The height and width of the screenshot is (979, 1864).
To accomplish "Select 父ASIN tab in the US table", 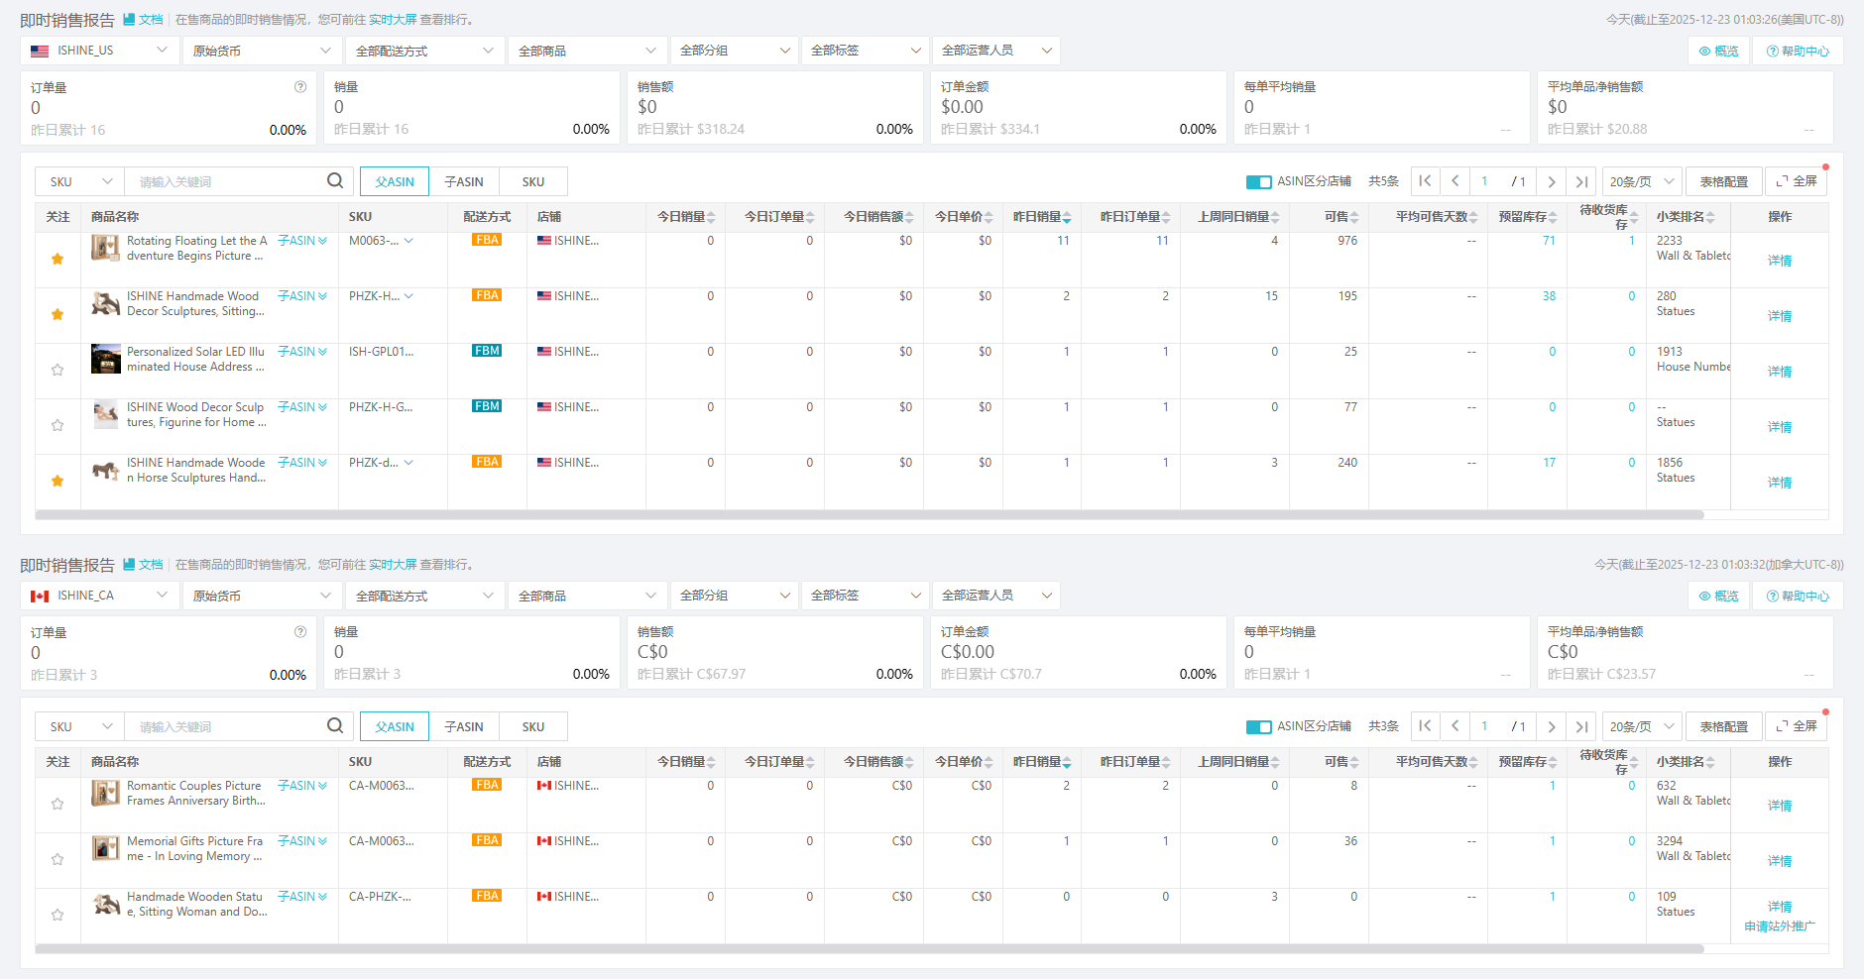I will point(395,181).
